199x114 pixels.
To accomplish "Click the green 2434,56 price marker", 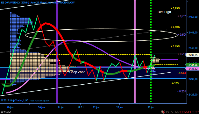I will [x=193, y=65].
